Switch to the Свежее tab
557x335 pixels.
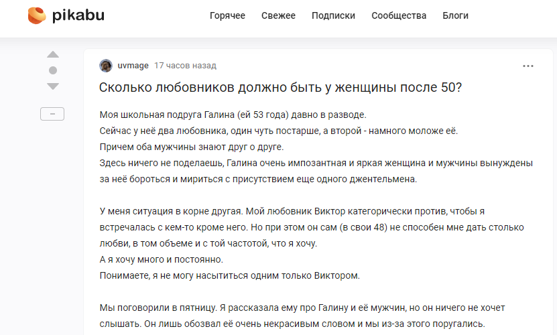[278, 15]
